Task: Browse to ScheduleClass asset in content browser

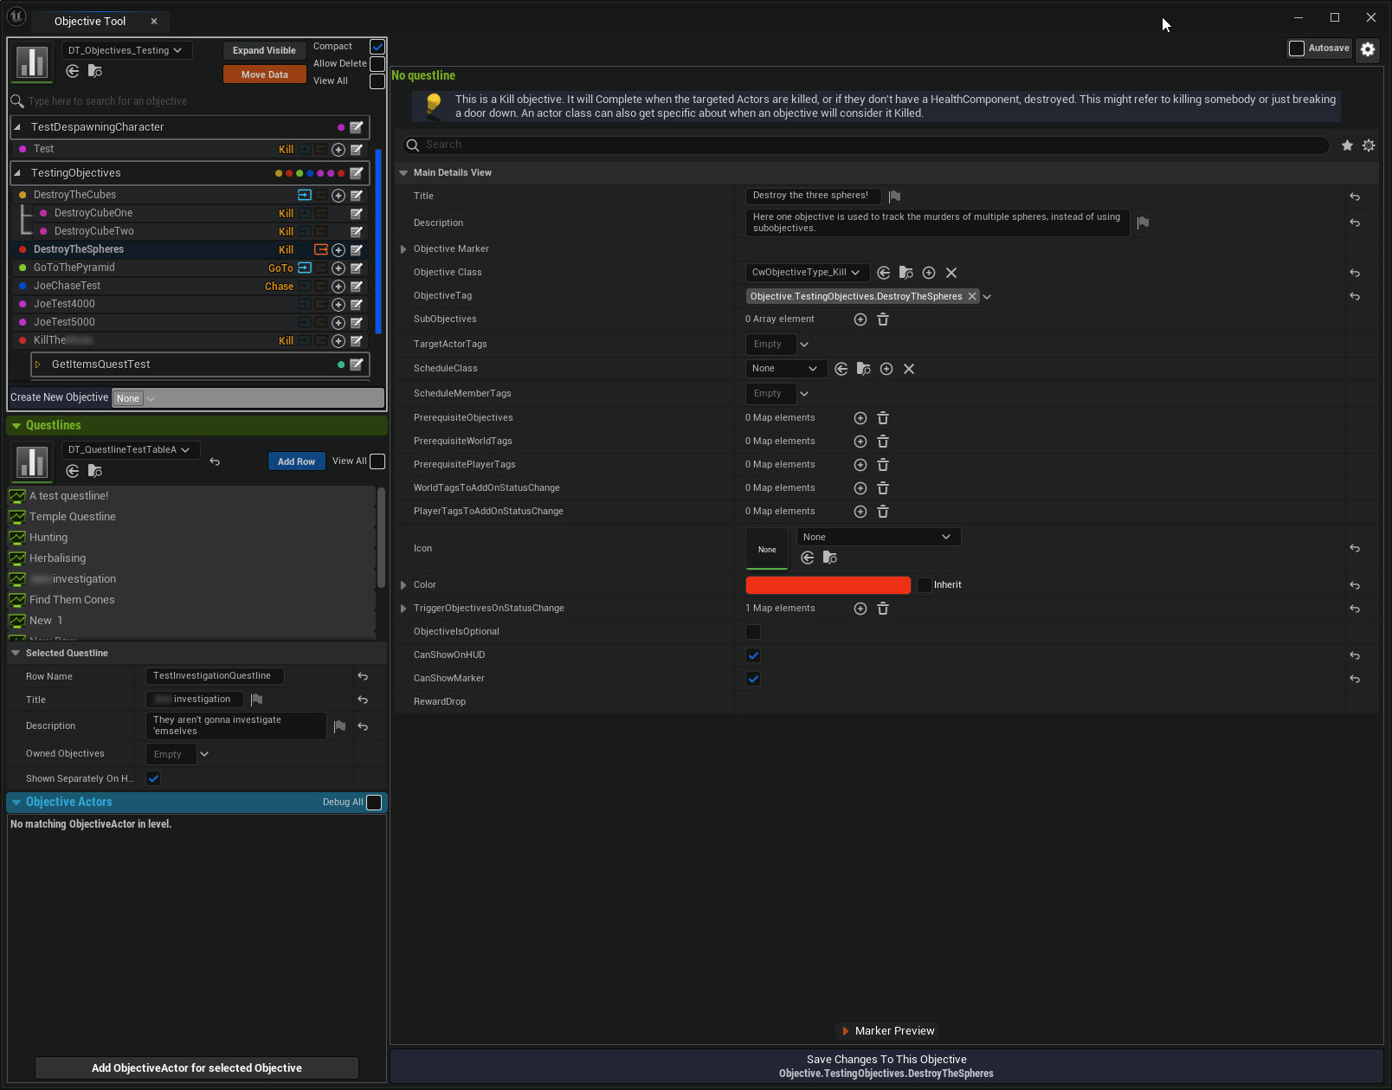Action: pyautogui.click(x=863, y=369)
